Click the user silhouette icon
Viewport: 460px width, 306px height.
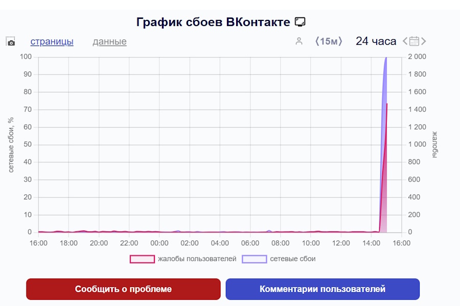coord(299,41)
